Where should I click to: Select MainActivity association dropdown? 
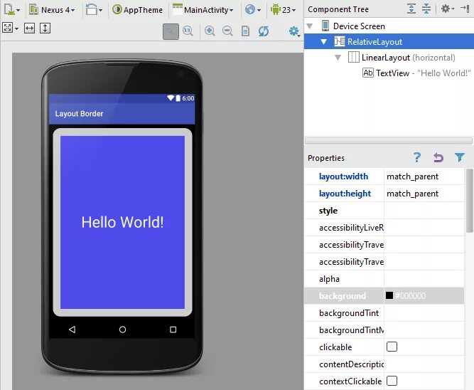pyautogui.click(x=203, y=10)
